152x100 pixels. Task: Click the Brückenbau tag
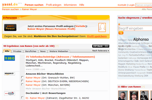130,49
